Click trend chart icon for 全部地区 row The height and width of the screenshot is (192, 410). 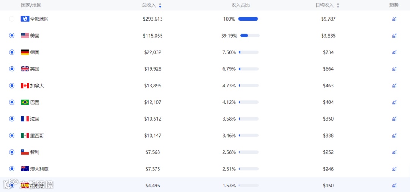[394, 19]
